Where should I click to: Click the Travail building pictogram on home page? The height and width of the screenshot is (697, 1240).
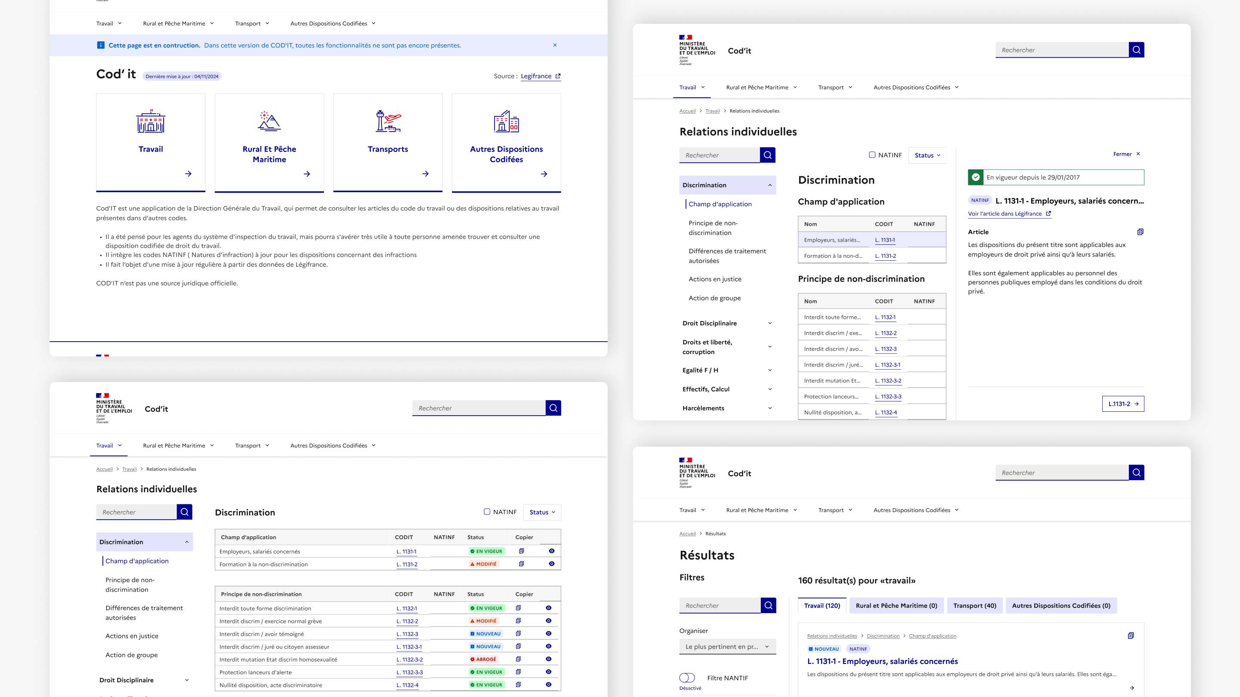click(x=151, y=121)
